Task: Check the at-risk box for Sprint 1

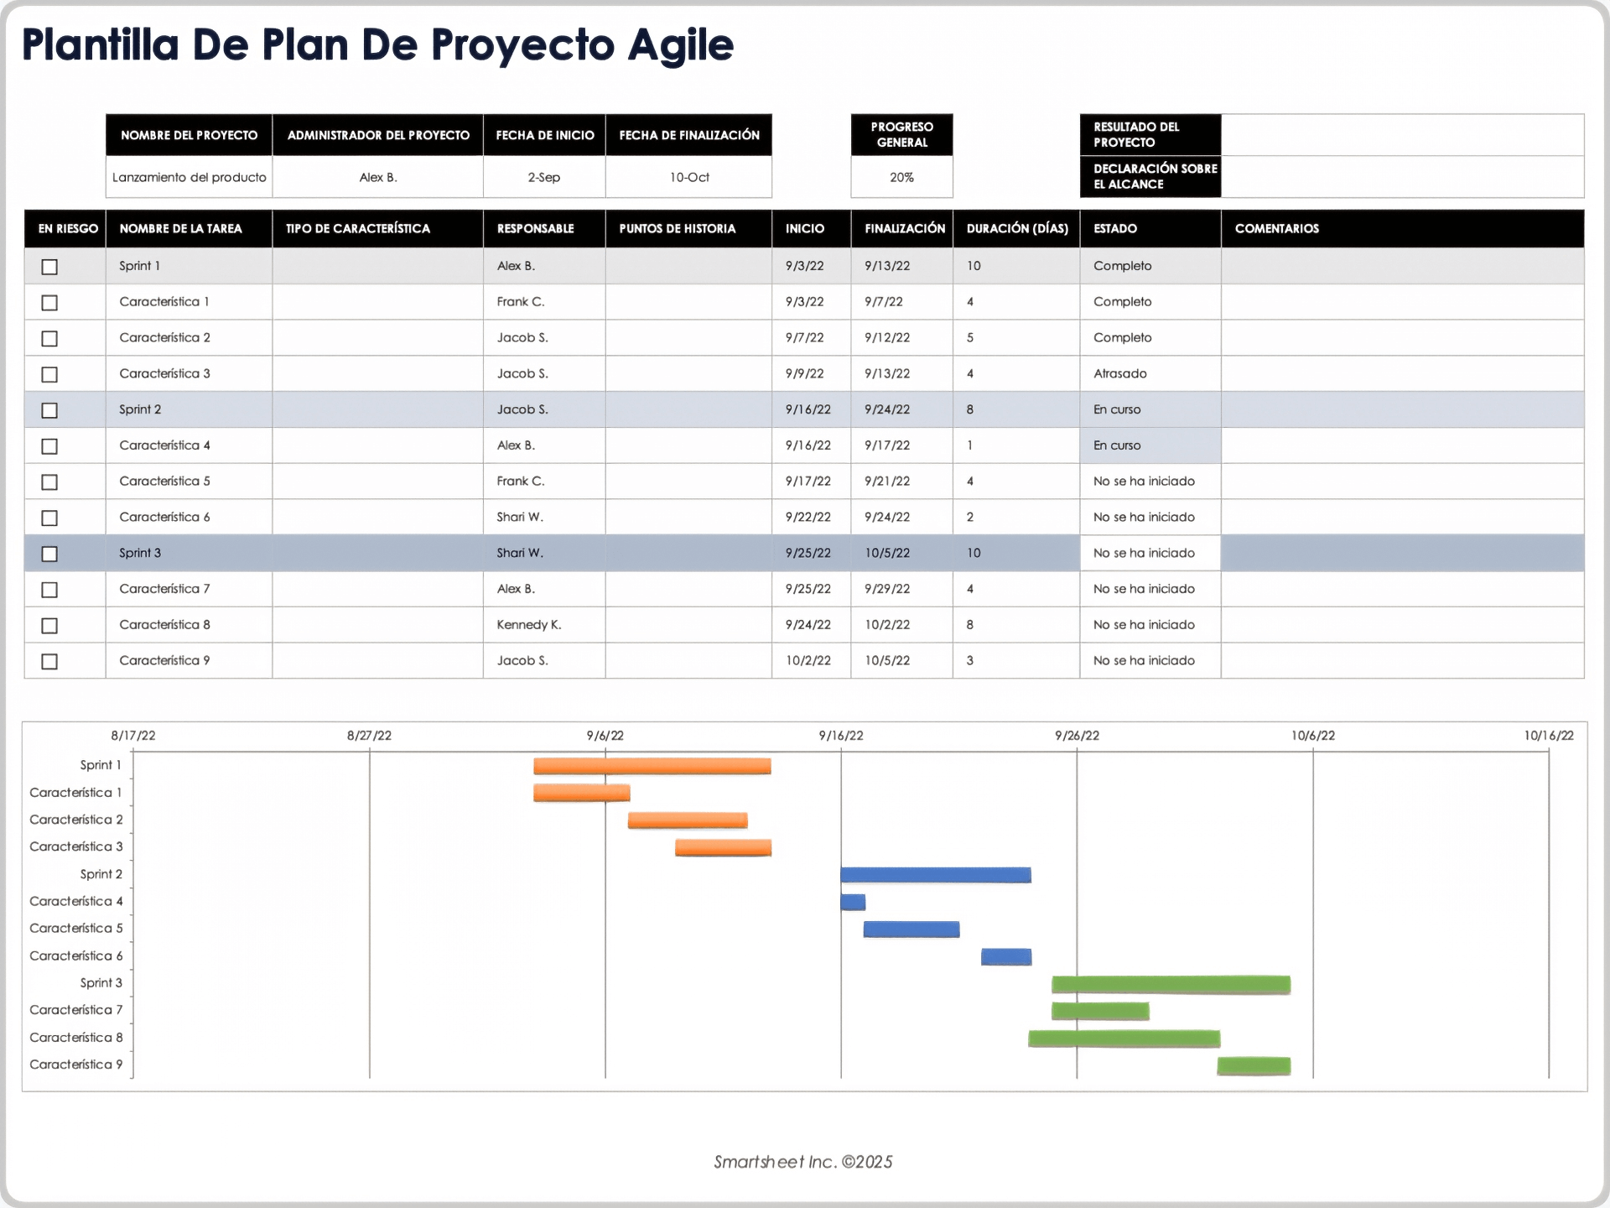Action: [49, 267]
